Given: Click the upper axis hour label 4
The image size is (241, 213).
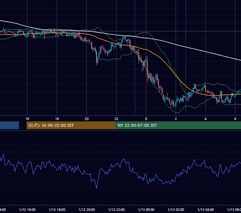Looking at the screenshot, I should [x=206, y=119].
